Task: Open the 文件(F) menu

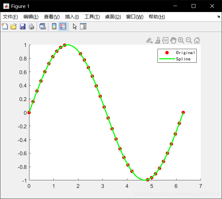Action: (10, 17)
